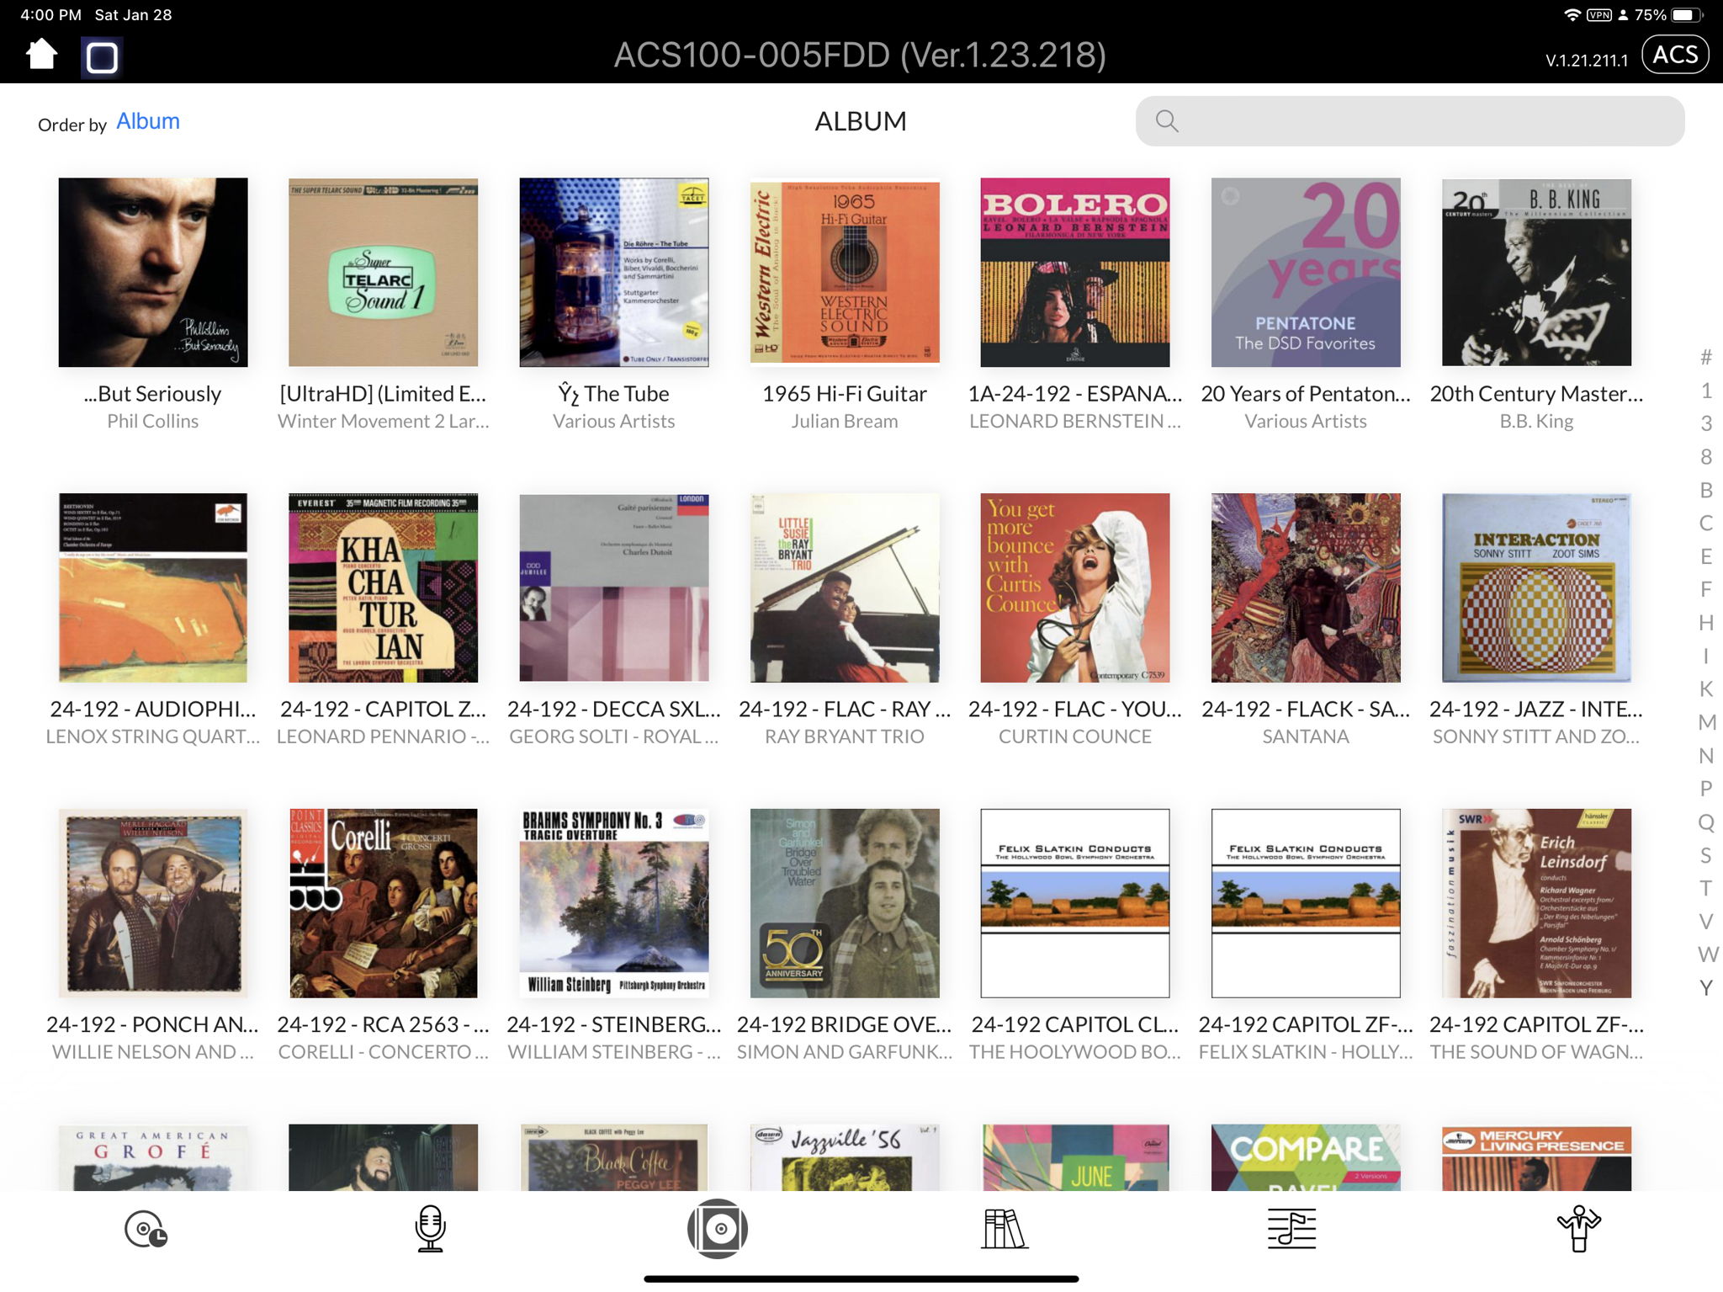Select 'FELIX SLATKIN - HOLLY...' artist text
Screen dimensions: 1723x1292
pyautogui.click(x=1306, y=1052)
